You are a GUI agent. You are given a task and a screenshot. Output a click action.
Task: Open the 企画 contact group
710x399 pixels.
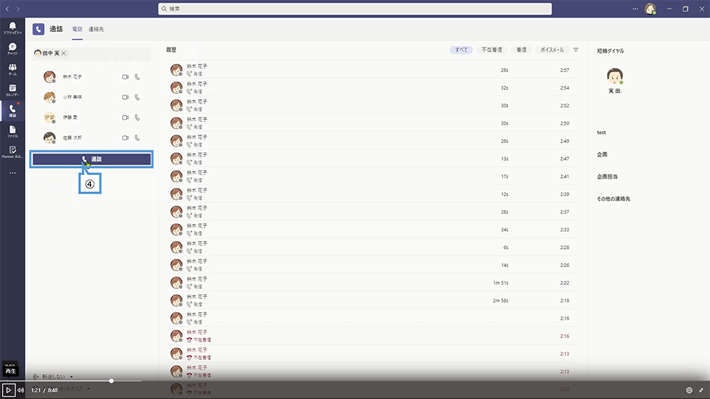pos(602,154)
